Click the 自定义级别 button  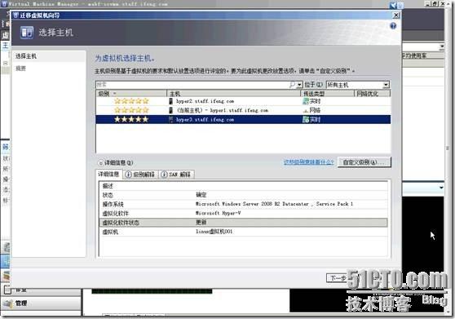(364, 162)
